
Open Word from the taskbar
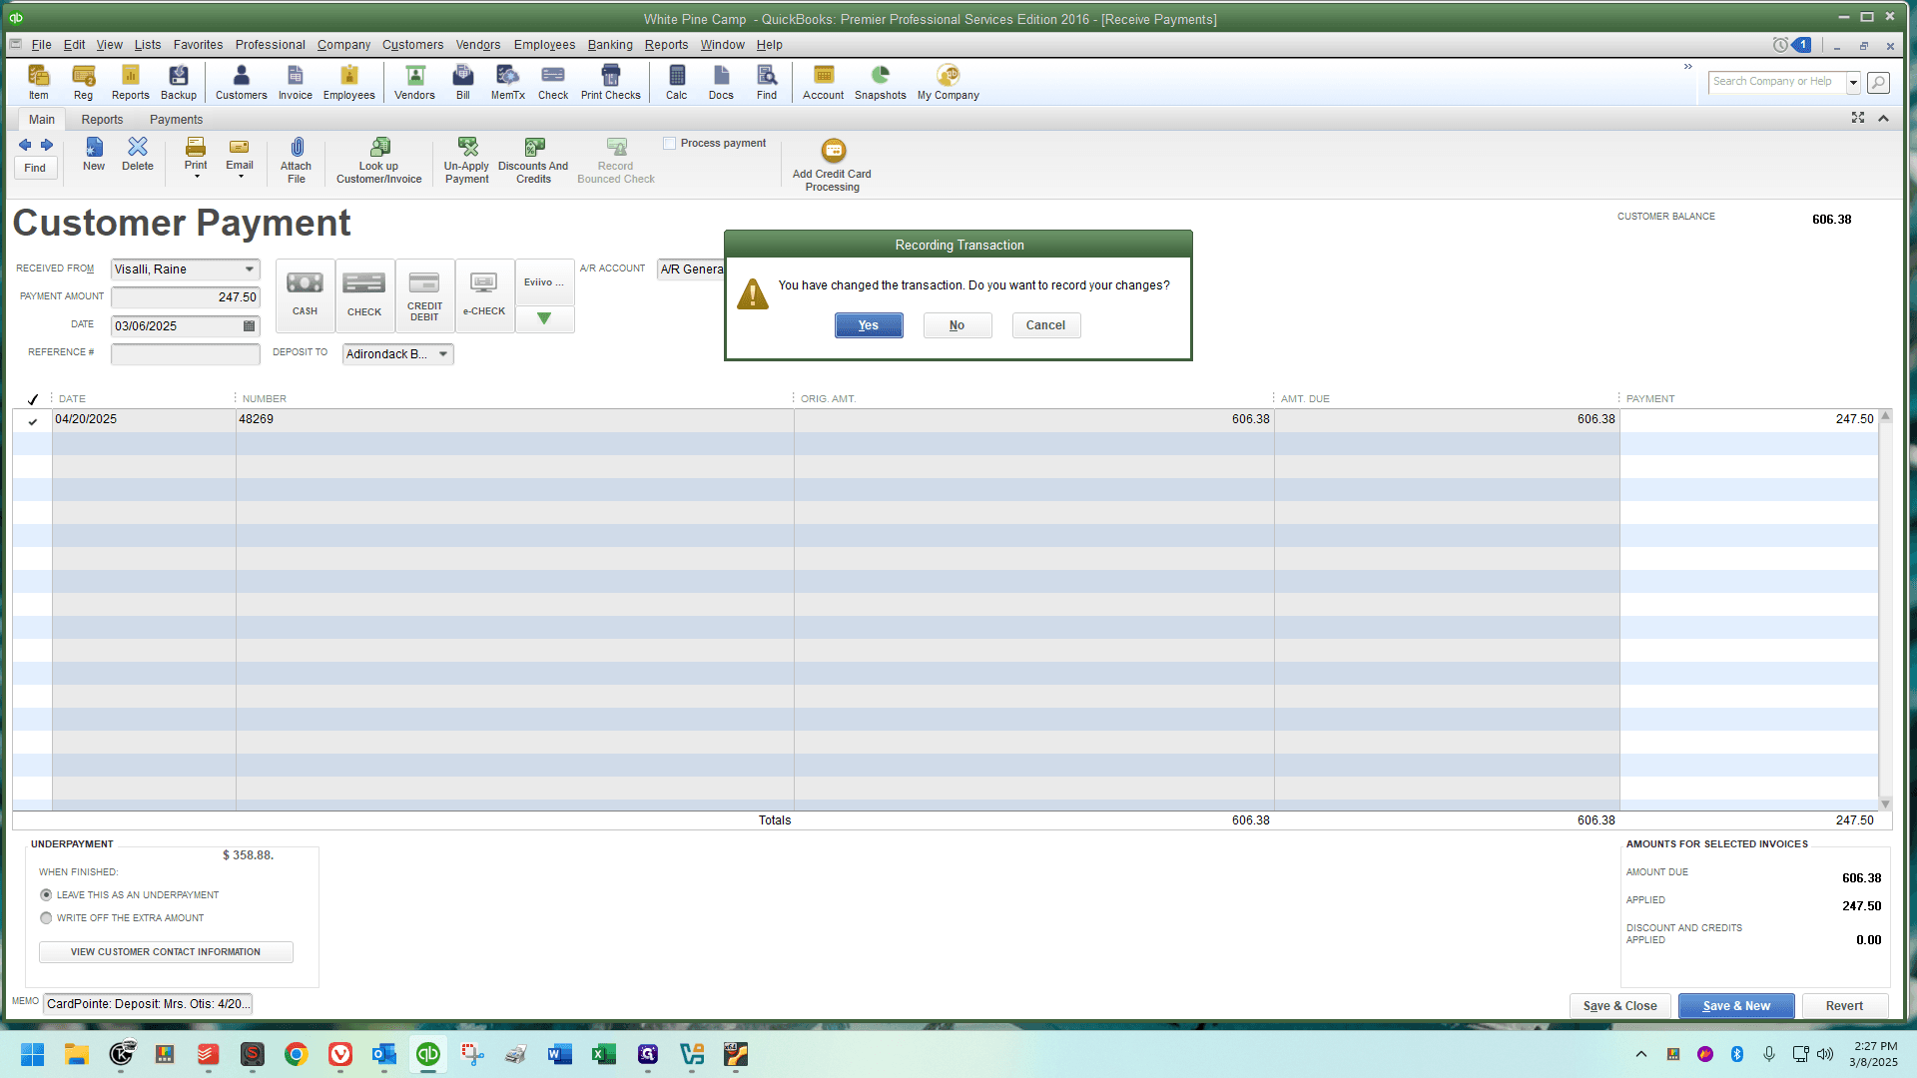(560, 1054)
